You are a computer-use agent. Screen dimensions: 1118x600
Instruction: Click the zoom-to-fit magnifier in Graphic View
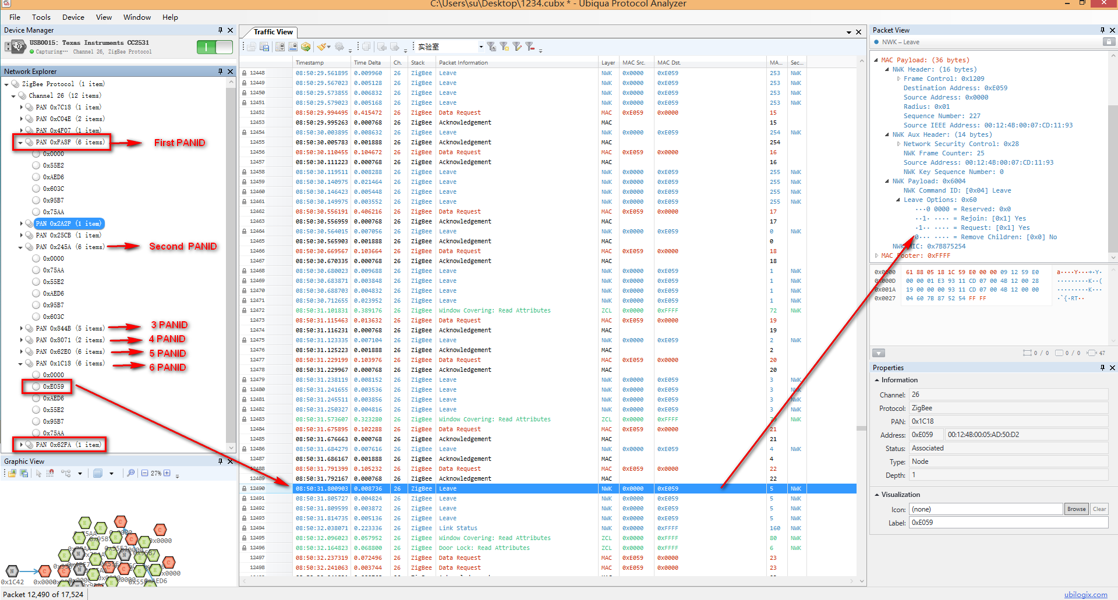(x=130, y=473)
